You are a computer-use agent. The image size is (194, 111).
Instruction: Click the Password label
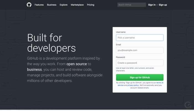[x=120, y=57]
